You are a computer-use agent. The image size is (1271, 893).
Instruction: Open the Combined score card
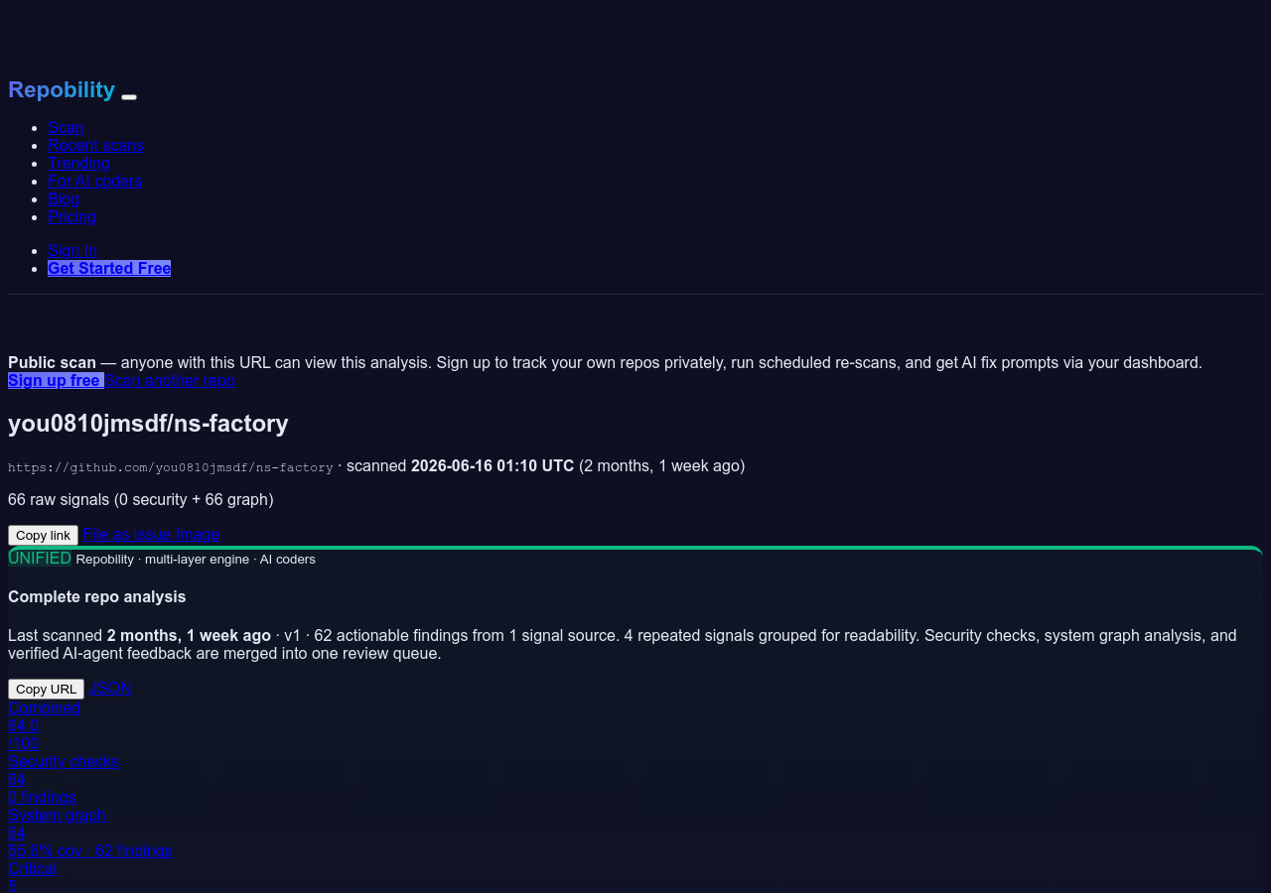click(44, 725)
